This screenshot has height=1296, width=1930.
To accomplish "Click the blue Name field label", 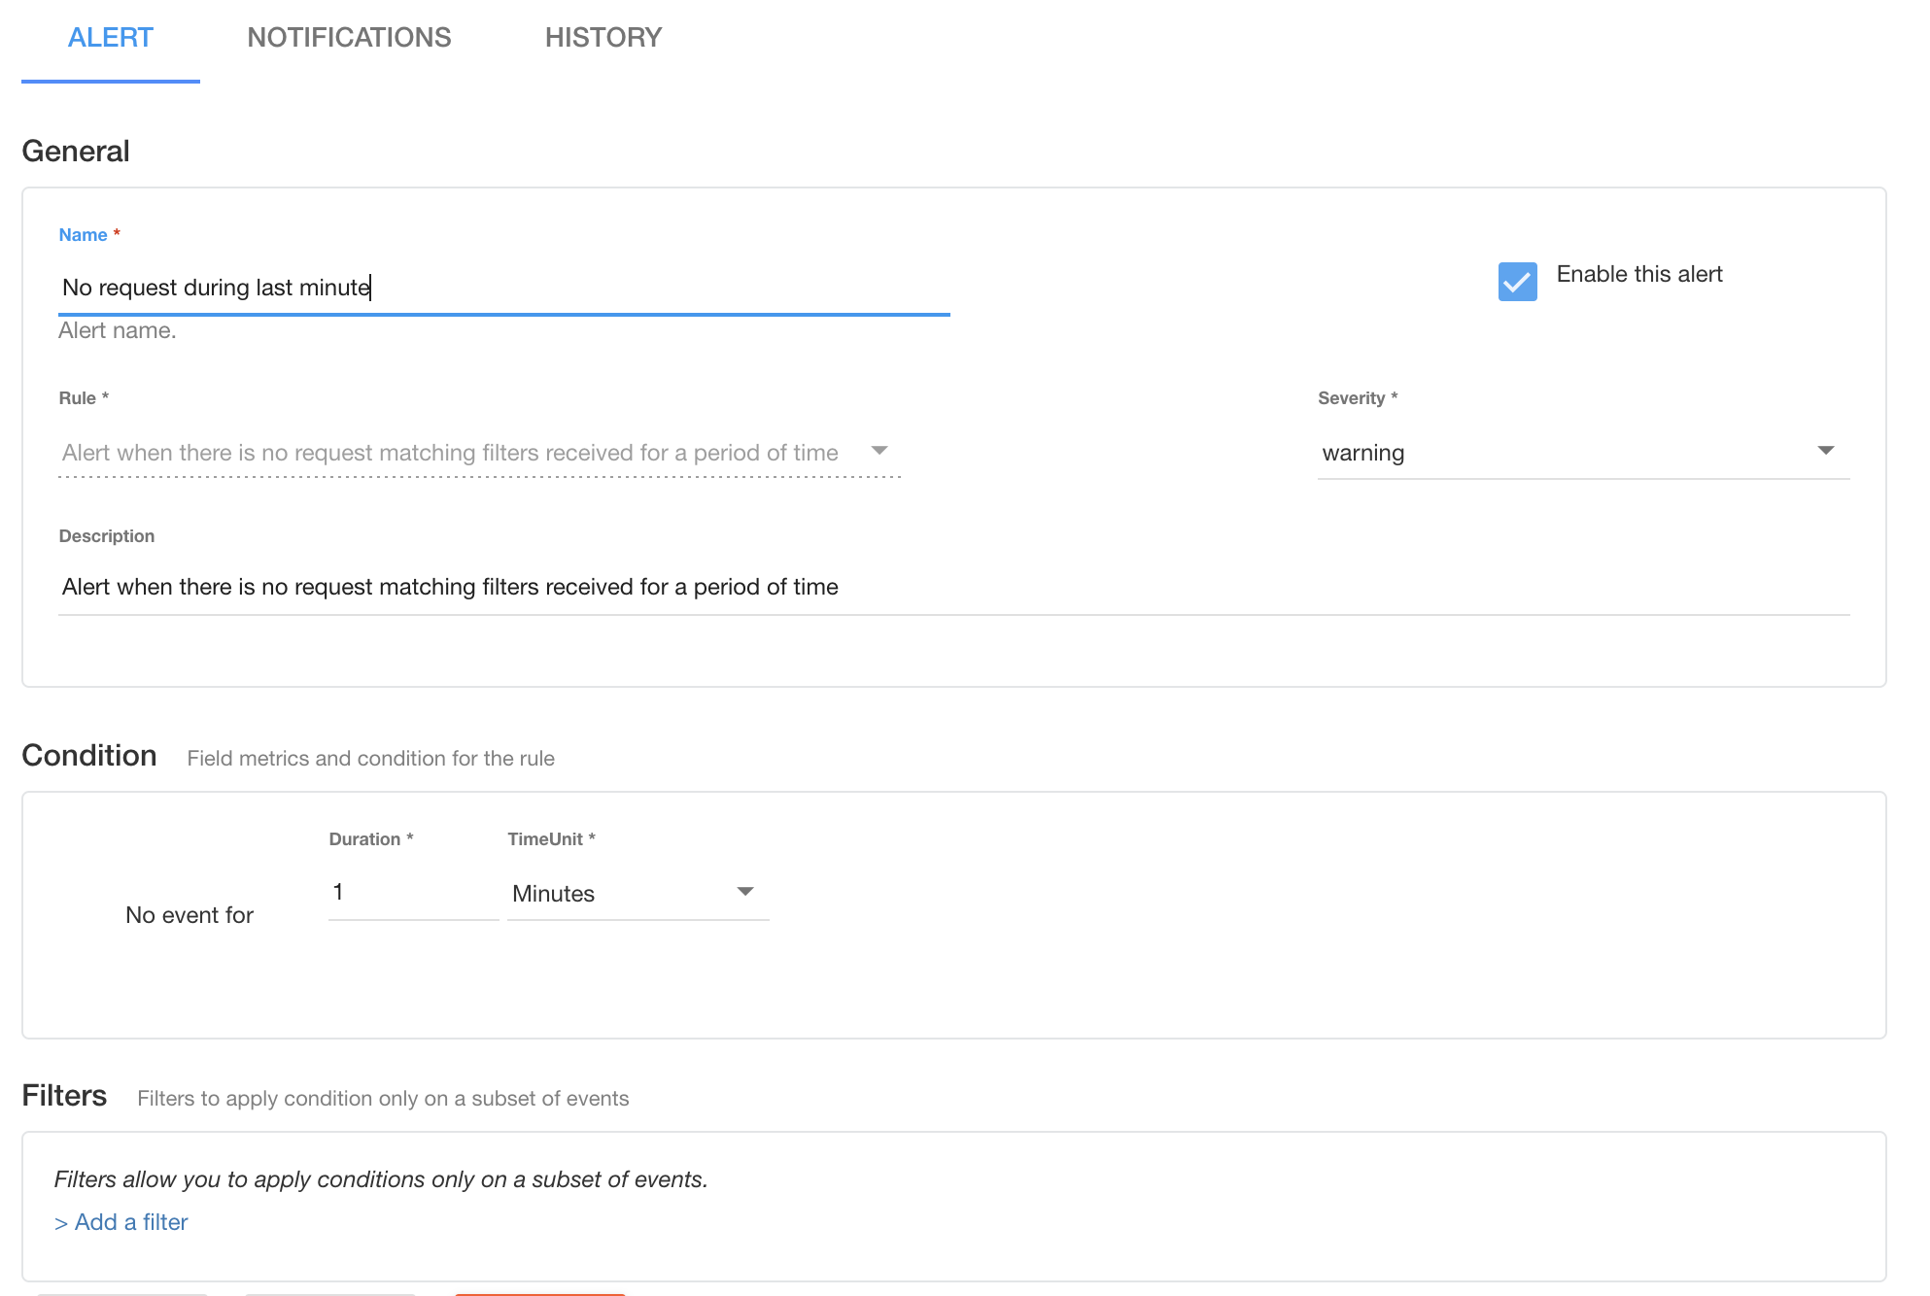I will (83, 235).
